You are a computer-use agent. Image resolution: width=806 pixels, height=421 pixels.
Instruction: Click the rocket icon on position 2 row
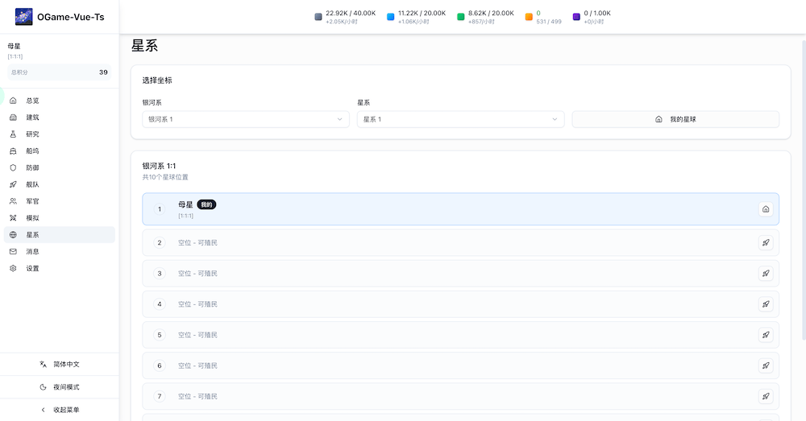point(765,242)
